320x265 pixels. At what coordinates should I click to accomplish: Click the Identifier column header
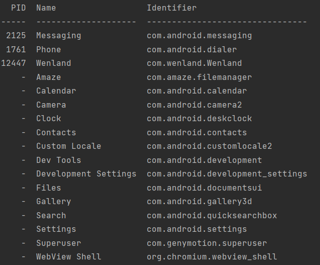point(172,8)
